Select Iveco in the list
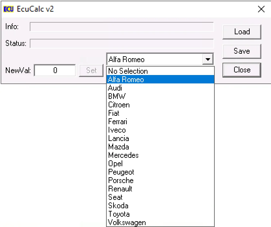Image resolution: width=271 pixels, height=227 pixels. point(117,130)
